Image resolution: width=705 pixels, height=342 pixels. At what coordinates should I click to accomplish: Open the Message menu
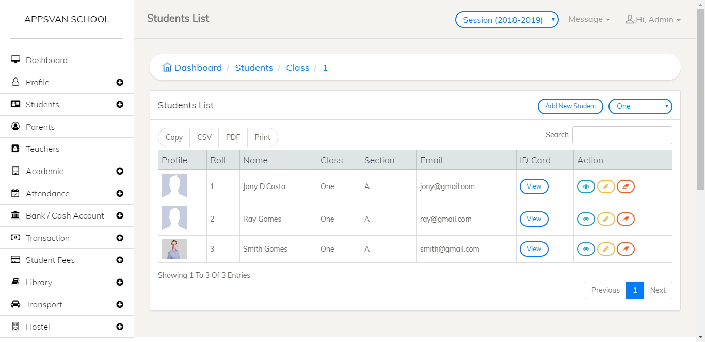[x=588, y=19]
